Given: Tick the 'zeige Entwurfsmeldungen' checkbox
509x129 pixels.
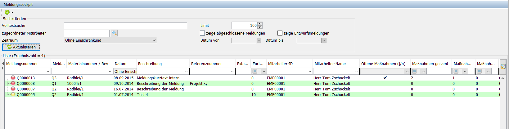Looking at the screenshot, I should point(280,33).
